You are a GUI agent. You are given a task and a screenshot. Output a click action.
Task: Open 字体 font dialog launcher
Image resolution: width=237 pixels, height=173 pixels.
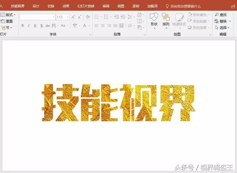coord(90,35)
